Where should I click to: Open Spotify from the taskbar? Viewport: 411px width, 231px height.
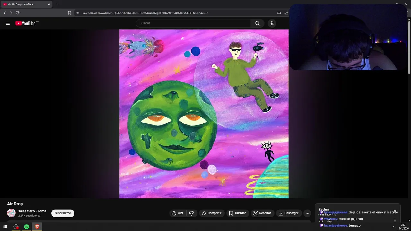(x=26, y=227)
